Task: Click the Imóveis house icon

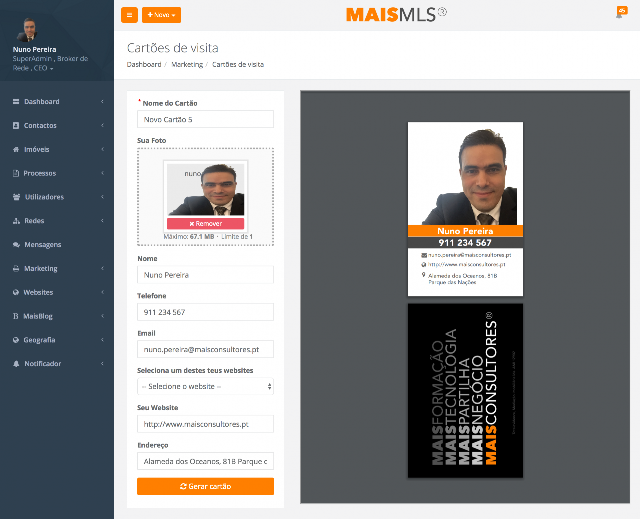Action: [x=16, y=149]
